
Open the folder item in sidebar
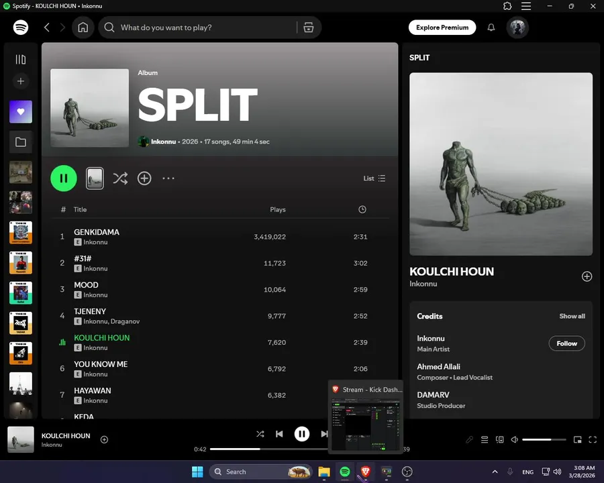tap(21, 142)
